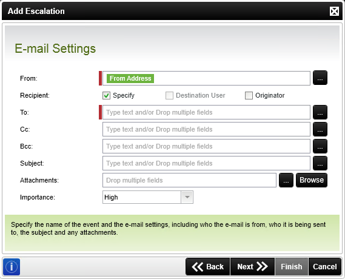Enable the Originator checkbox

tap(249, 95)
